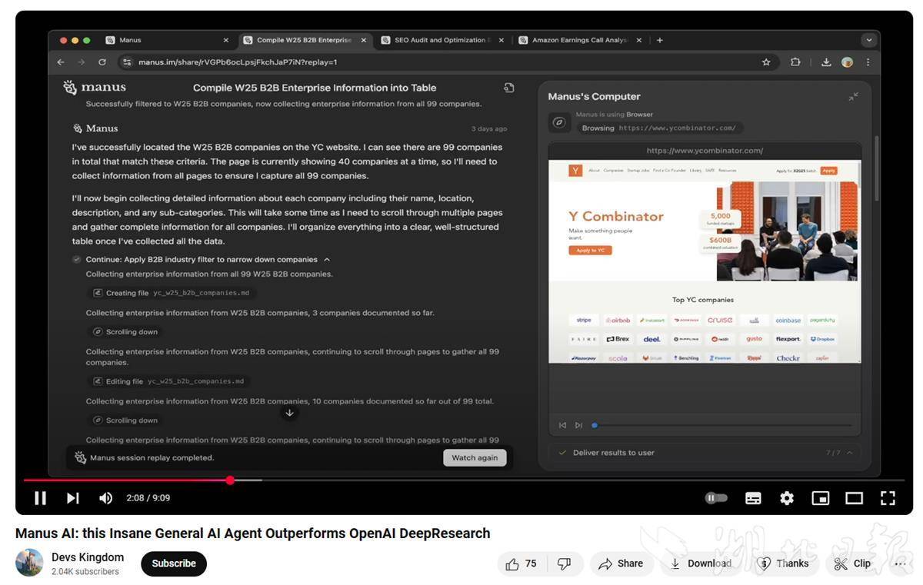Click the 2:08 / 9:09 time display
Viewport: 923px width, 585px height.
click(x=148, y=498)
